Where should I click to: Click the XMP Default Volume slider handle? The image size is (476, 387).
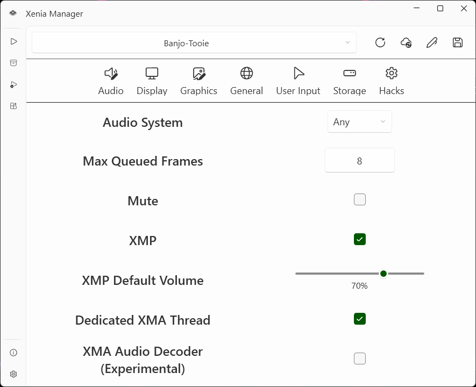click(x=383, y=274)
